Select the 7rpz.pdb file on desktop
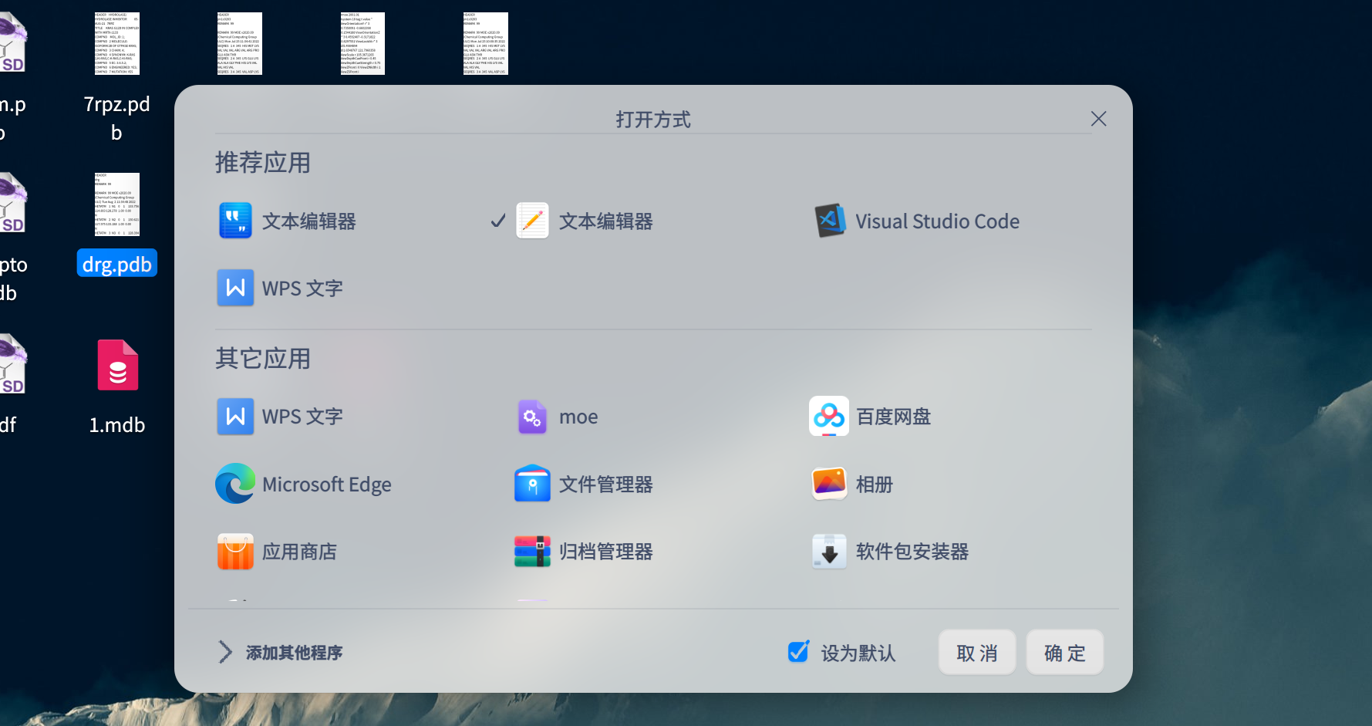Image resolution: width=1372 pixels, height=726 pixels. tap(117, 77)
